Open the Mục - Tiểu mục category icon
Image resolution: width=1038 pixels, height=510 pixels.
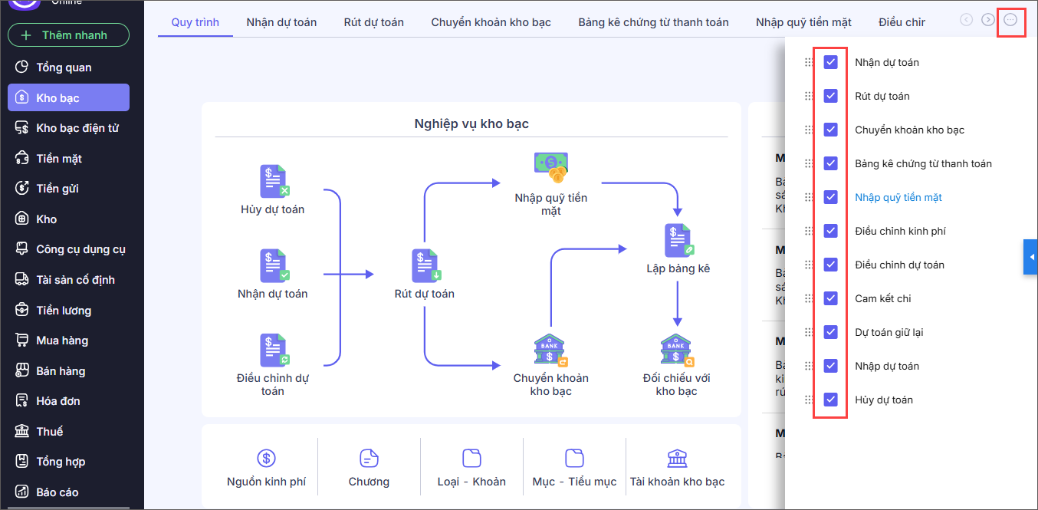pyautogui.click(x=574, y=458)
